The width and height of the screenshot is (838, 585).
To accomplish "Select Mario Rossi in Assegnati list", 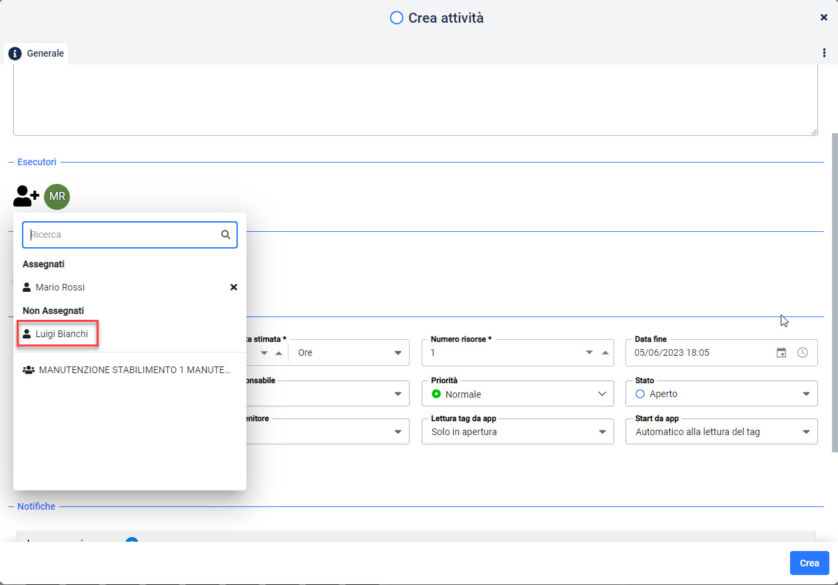I will pyautogui.click(x=60, y=287).
